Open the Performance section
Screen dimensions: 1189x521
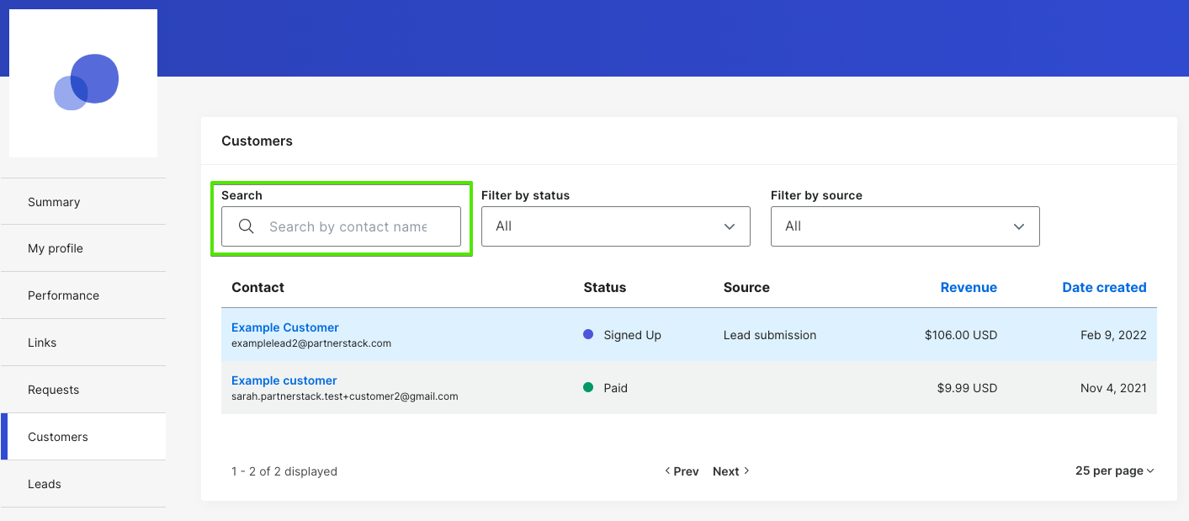(83, 295)
